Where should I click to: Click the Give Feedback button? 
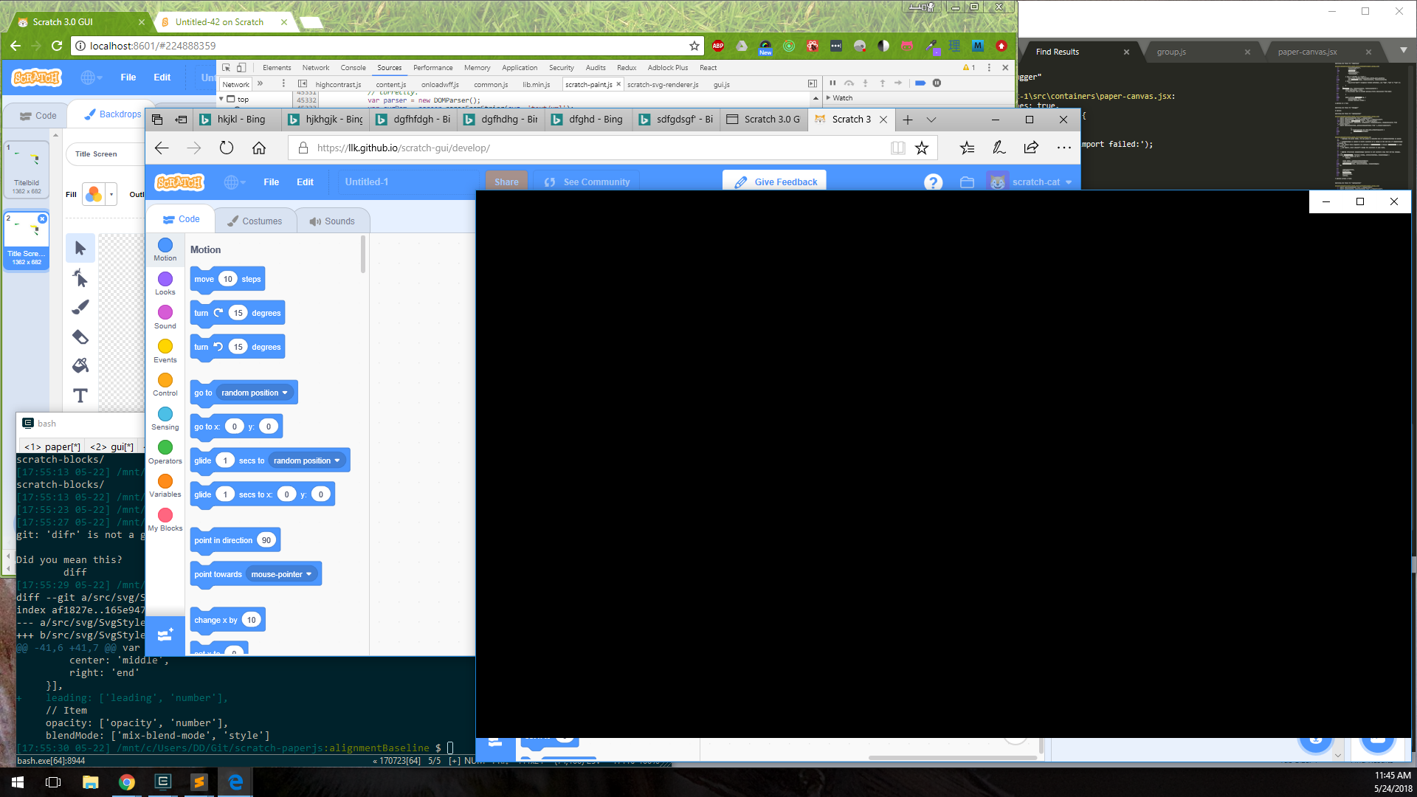tap(774, 181)
